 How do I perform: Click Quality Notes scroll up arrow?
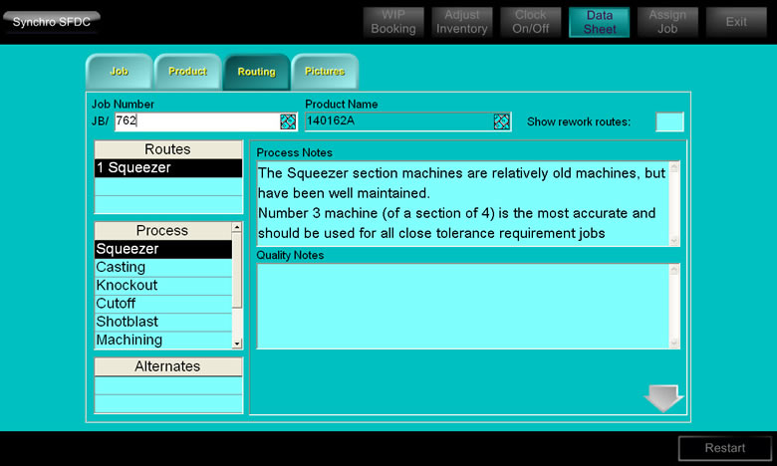coord(674,270)
